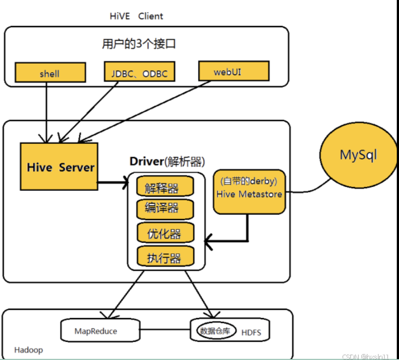Click the shell interface box
The height and width of the screenshot is (364, 399).
click(50, 72)
